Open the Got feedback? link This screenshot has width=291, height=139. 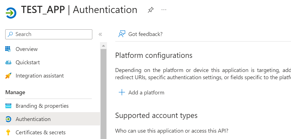[145, 34]
